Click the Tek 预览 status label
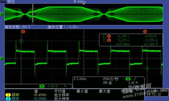 point(7,2)
